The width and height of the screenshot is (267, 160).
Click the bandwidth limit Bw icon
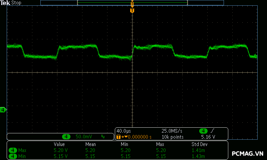[103, 137]
